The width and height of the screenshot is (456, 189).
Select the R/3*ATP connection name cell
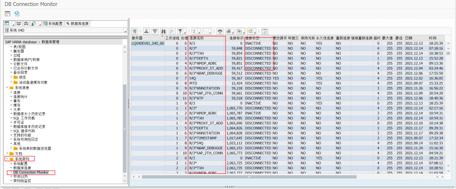pos(207,98)
